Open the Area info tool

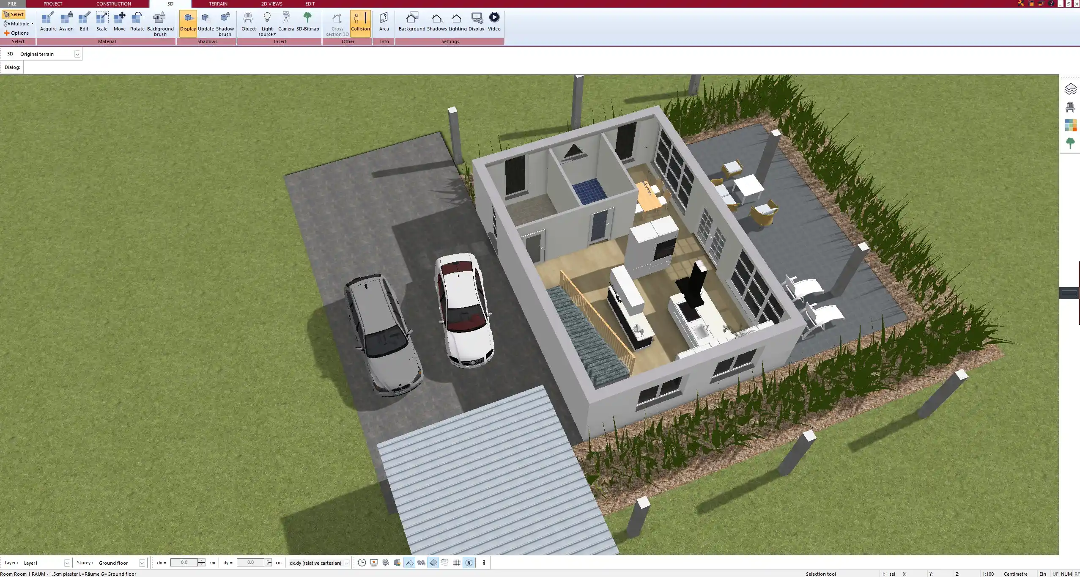tap(384, 22)
